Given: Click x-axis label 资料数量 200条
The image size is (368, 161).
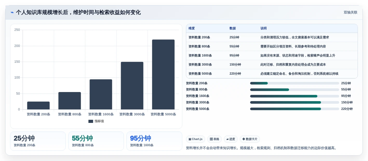Looking at the screenshot, I should [38, 114].
